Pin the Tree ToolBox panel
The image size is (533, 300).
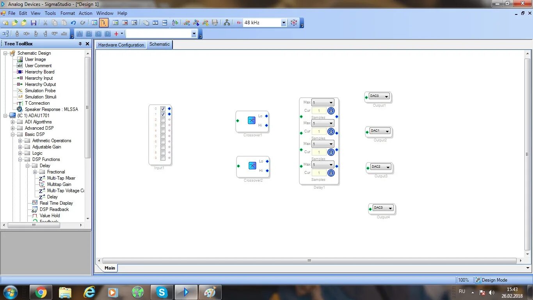[x=80, y=44]
